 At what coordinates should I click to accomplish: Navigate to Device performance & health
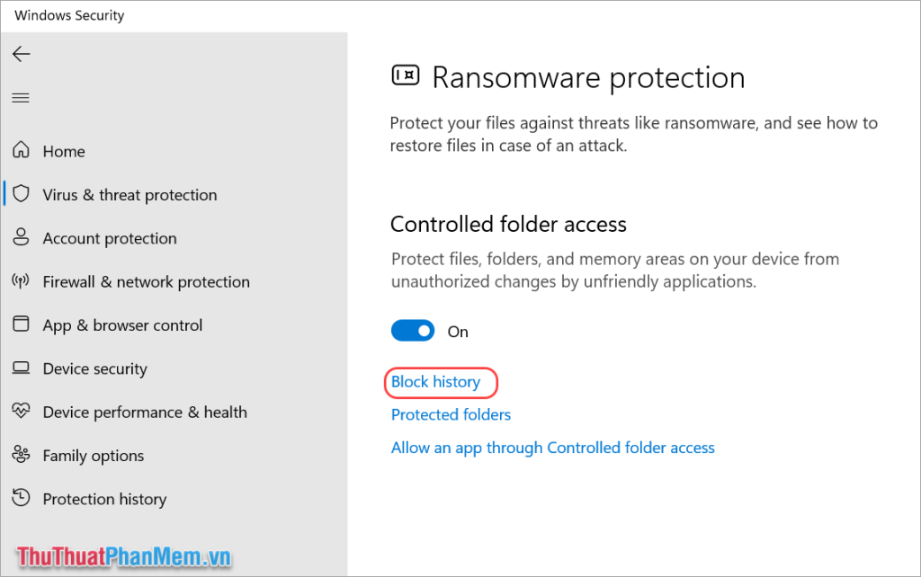click(x=145, y=412)
